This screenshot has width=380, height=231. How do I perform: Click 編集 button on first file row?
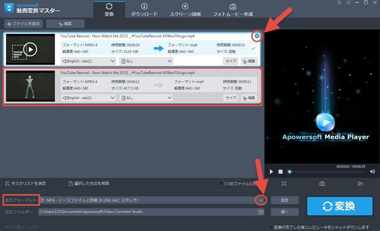tap(249, 61)
